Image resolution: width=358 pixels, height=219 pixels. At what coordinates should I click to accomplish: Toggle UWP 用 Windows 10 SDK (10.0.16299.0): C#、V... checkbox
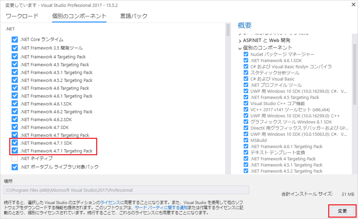click(x=246, y=91)
